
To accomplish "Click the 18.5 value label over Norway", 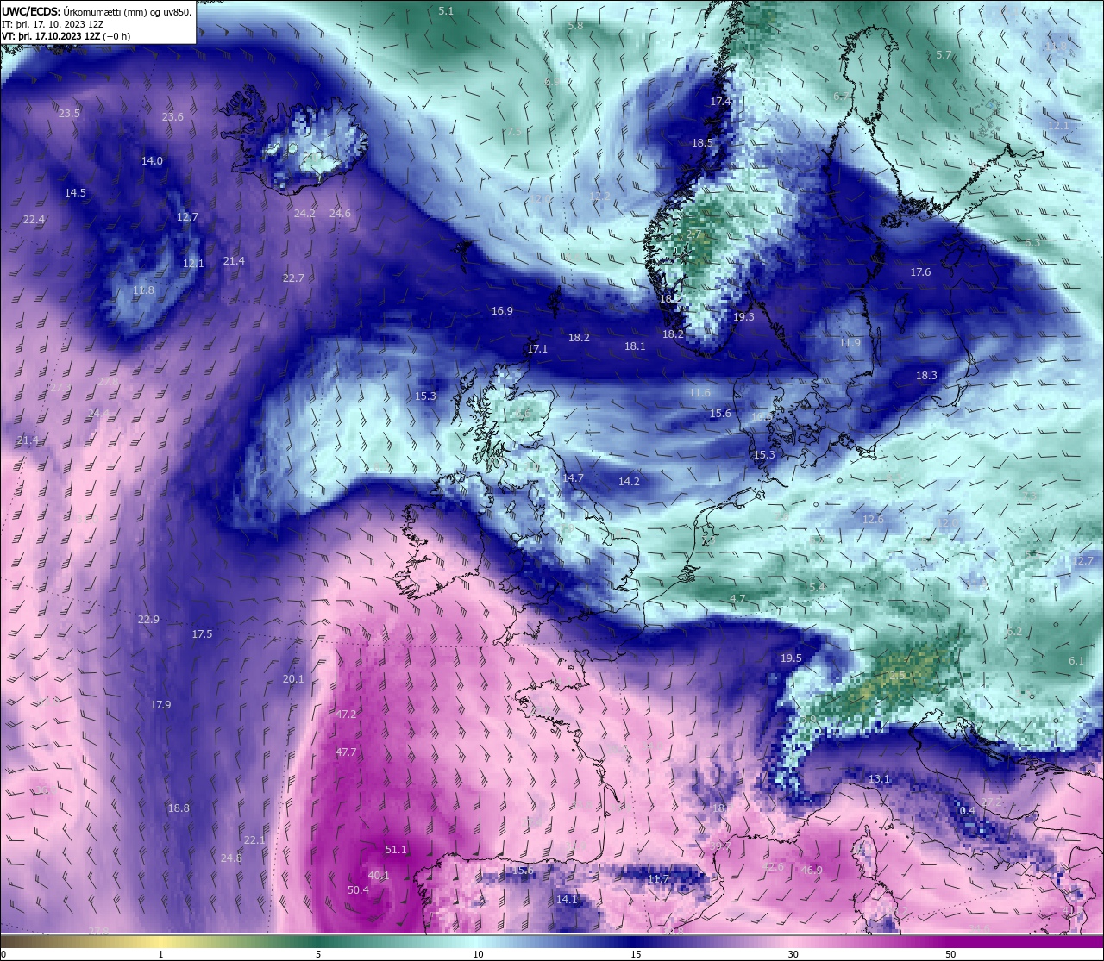I will [702, 142].
